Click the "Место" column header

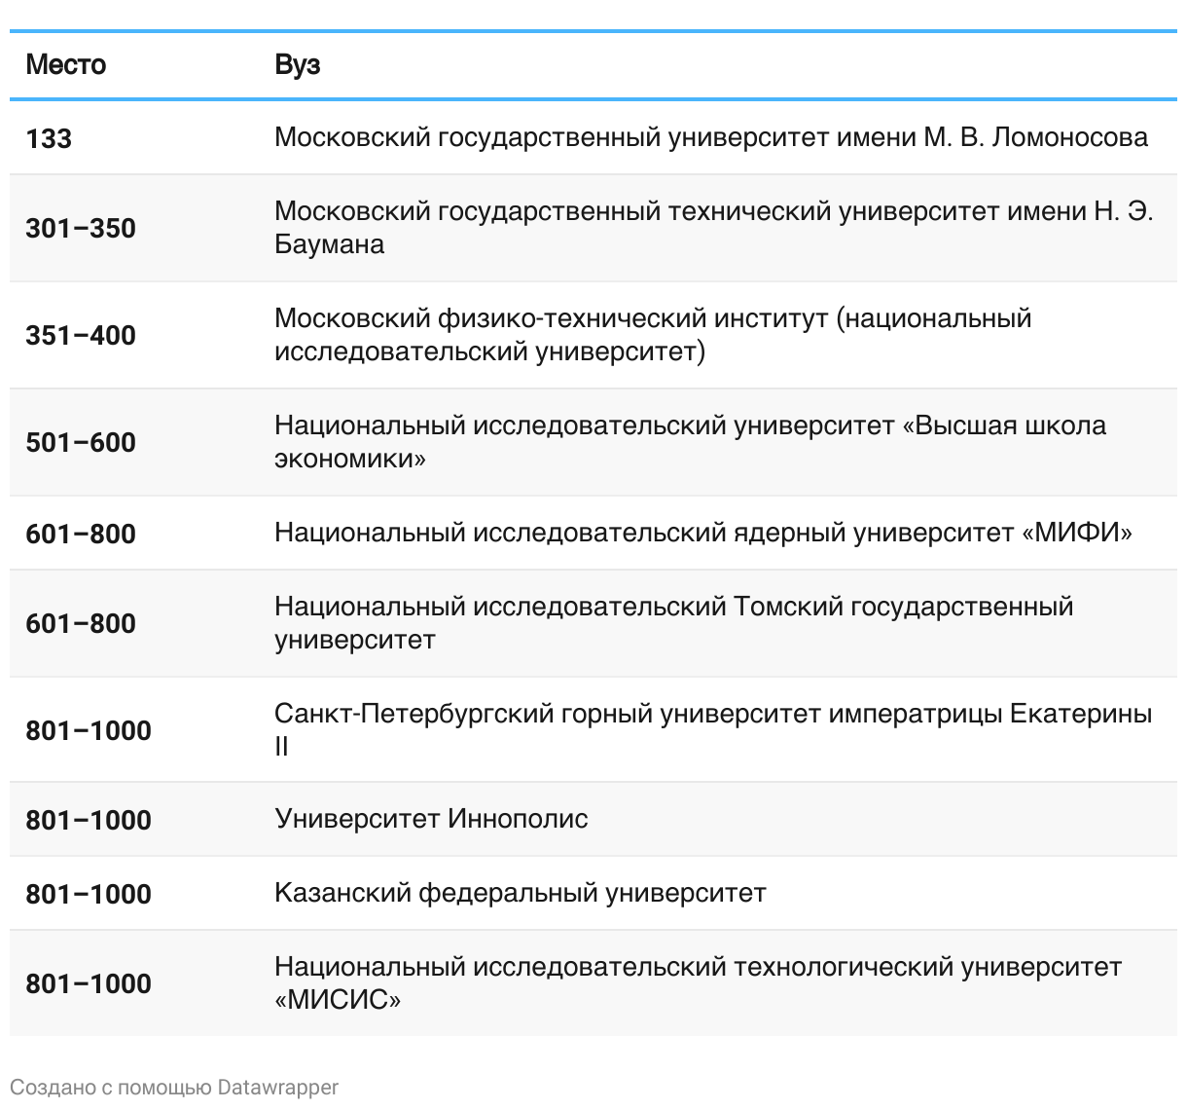click(66, 65)
